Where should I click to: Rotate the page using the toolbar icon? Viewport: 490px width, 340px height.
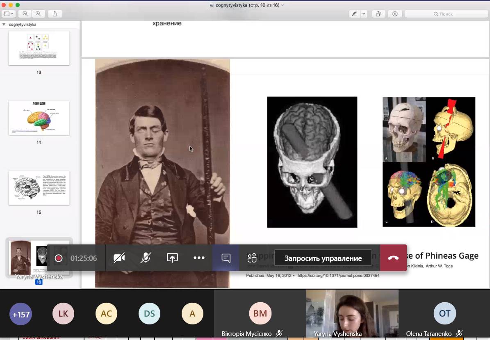378,14
